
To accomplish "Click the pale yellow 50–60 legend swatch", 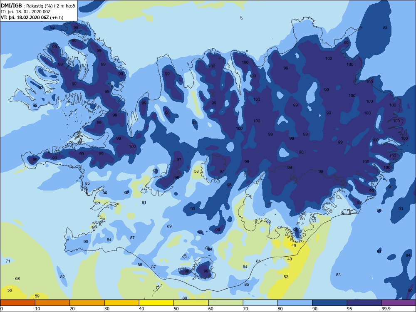I will (x=191, y=303).
